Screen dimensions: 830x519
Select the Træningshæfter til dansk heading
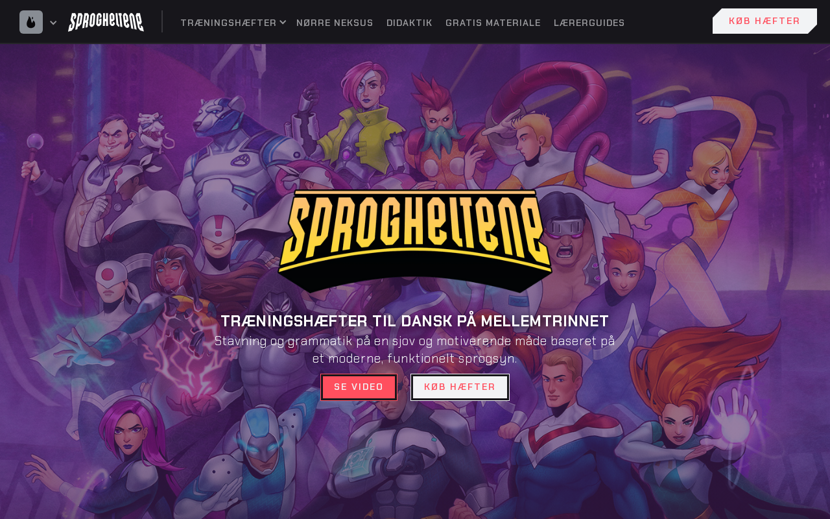[415, 321]
